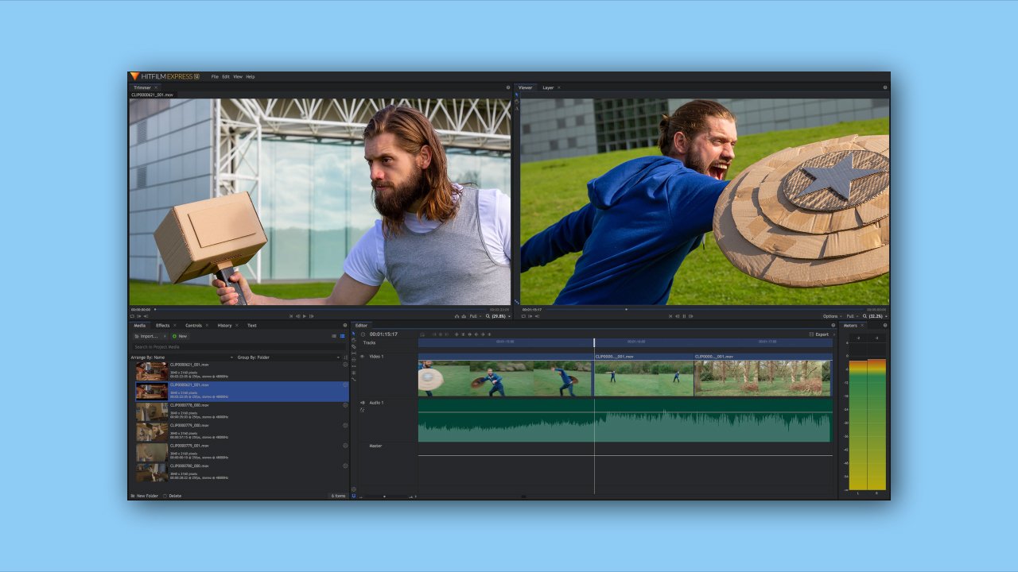Open the File menu

(x=215, y=76)
